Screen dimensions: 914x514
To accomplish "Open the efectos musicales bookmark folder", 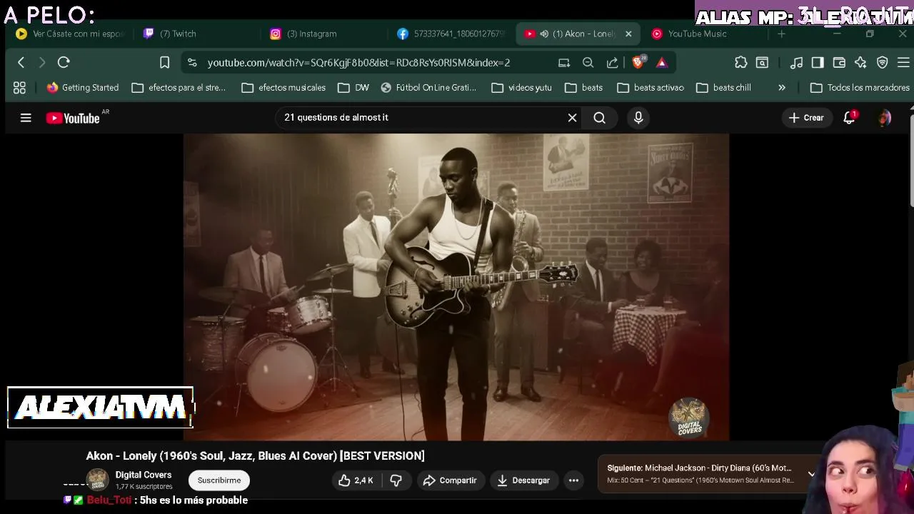I will pyautogui.click(x=283, y=88).
